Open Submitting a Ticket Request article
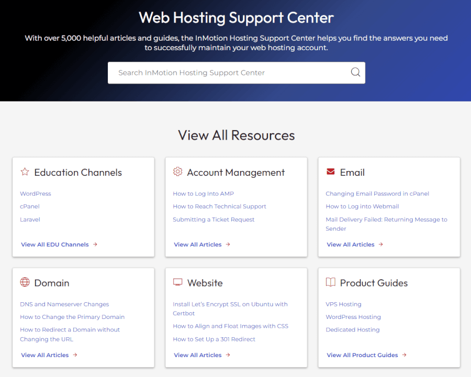This screenshot has width=471, height=377. pyautogui.click(x=214, y=220)
